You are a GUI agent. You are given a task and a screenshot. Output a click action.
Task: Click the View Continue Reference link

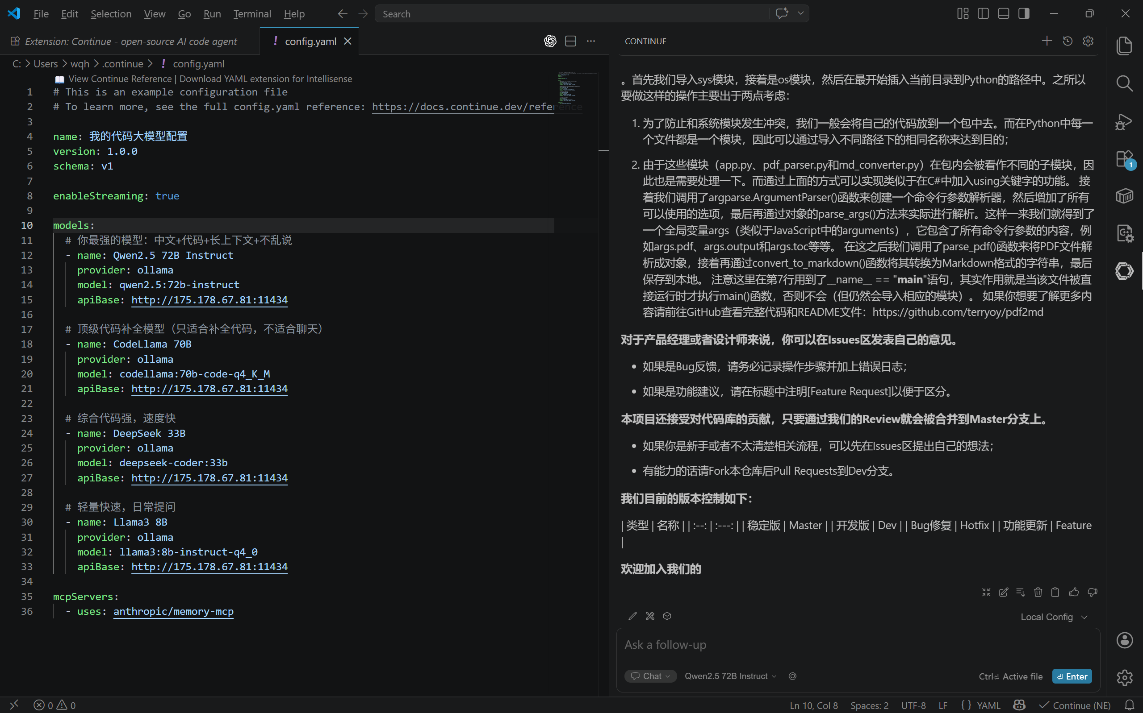tap(120, 79)
